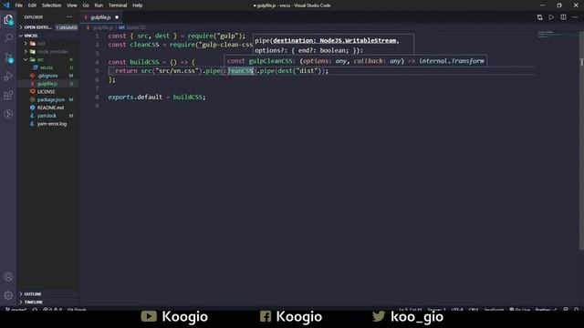Open the Run menu
The height and width of the screenshot is (328, 584).
click(99, 5)
